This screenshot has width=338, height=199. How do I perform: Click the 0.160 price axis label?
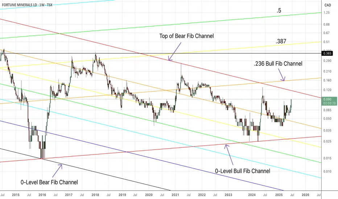click(x=327, y=80)
